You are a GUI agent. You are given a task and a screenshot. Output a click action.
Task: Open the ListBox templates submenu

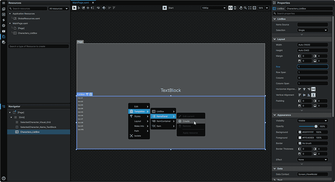pos(163,111)
